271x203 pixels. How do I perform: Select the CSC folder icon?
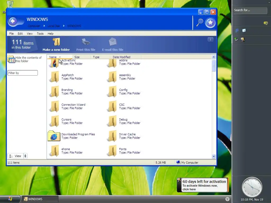pos(112,107)
